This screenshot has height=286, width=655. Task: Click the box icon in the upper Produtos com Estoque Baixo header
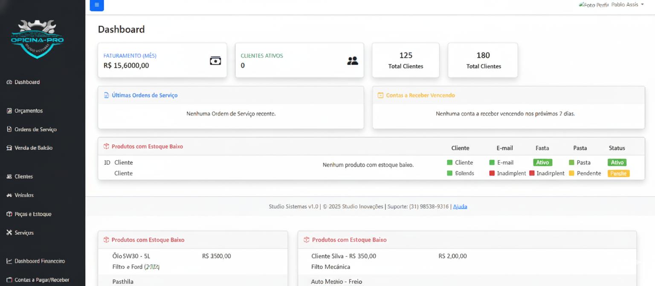point(106,146)
